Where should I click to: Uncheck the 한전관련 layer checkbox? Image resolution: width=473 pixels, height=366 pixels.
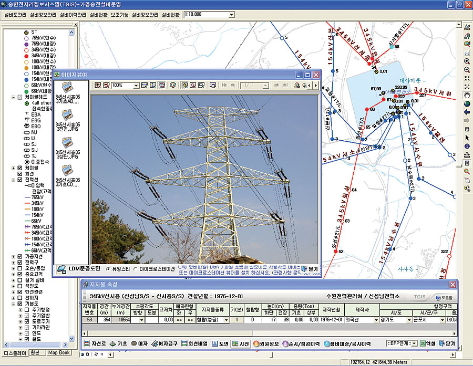click(x=20, y=291)
